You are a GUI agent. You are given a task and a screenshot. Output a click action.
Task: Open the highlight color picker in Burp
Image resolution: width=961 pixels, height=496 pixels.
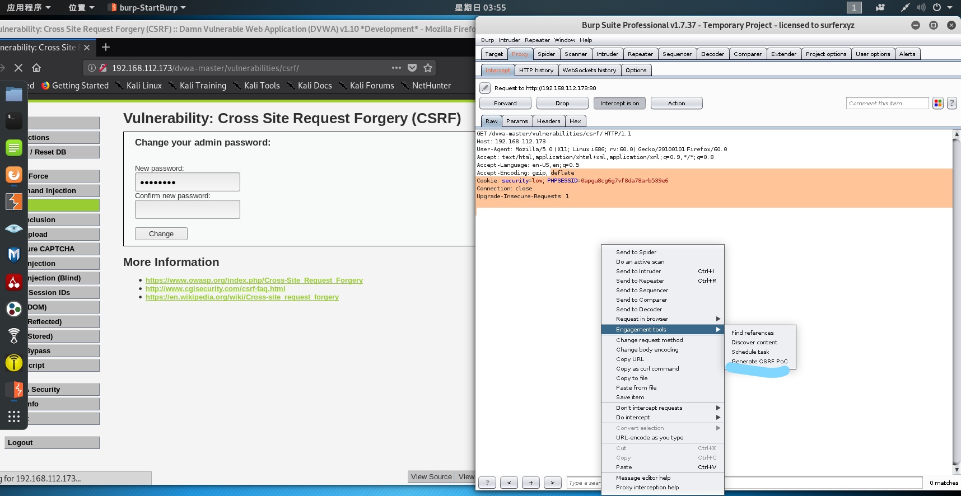pyautogui.click(x=938, y=103)
